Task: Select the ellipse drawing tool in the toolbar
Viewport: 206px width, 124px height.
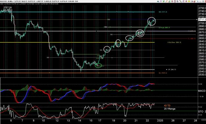Action: coord(175,1)
